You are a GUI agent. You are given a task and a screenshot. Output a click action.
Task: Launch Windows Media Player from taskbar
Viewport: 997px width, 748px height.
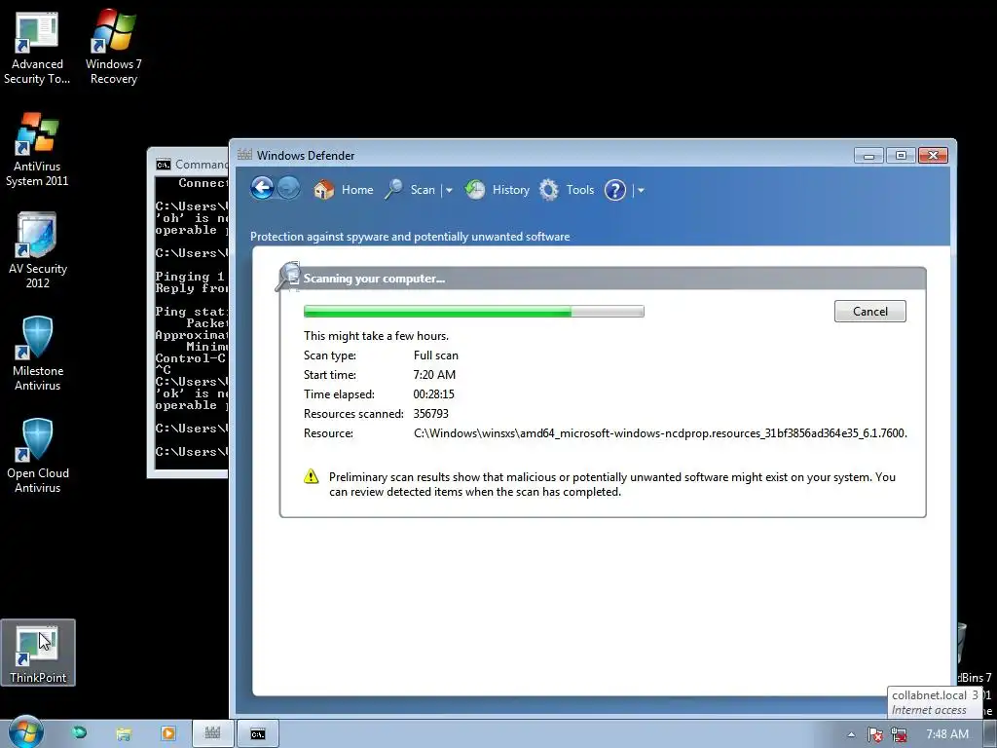coord(167,733)
